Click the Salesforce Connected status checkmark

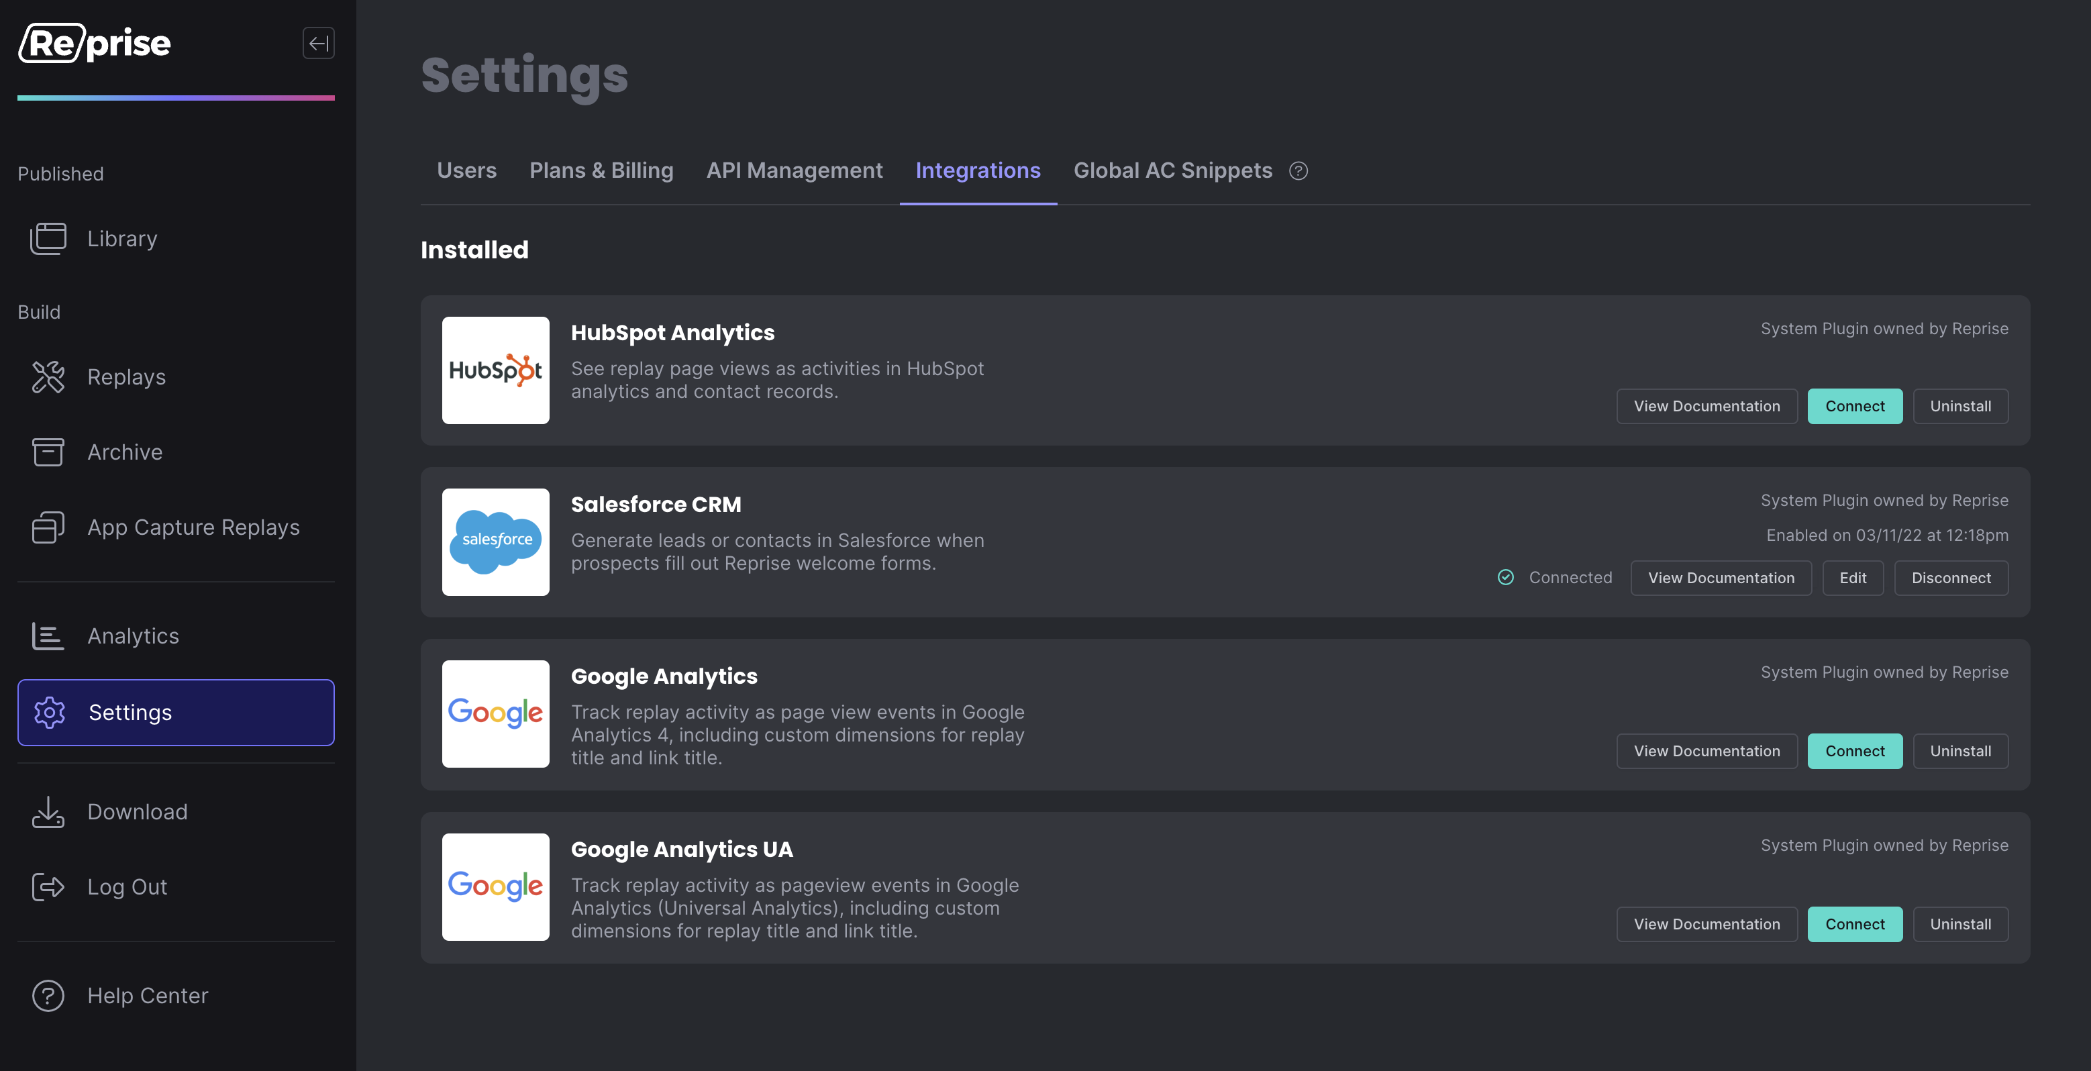click(x=1506, y=577)
